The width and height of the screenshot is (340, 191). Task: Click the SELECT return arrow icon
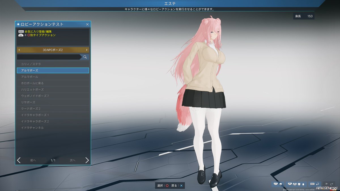click(318, 184)
